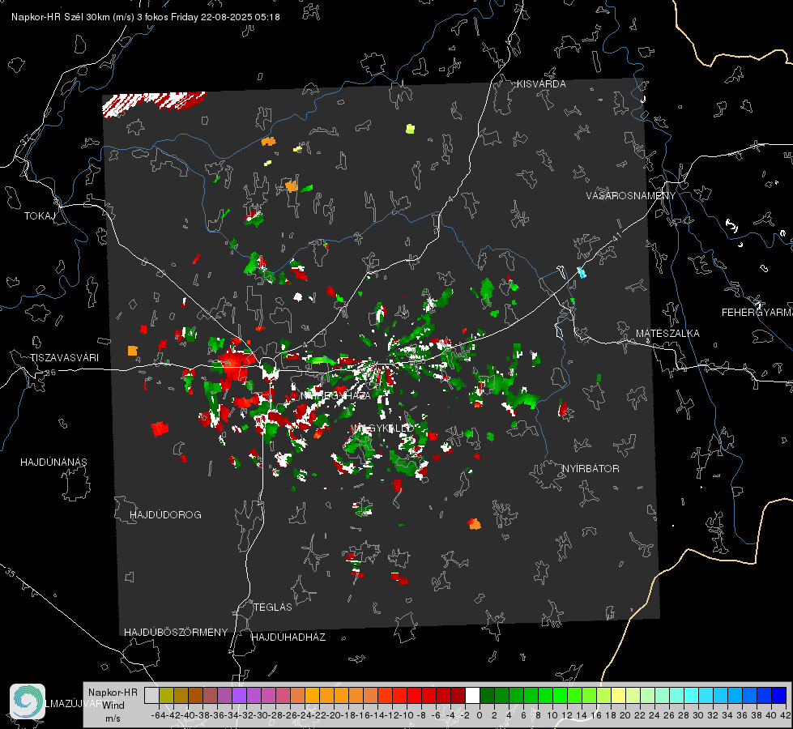Click the grey leftmost swatch of the wind legend
The width and height of the screenshot is (793, 729).
[151, 695]
